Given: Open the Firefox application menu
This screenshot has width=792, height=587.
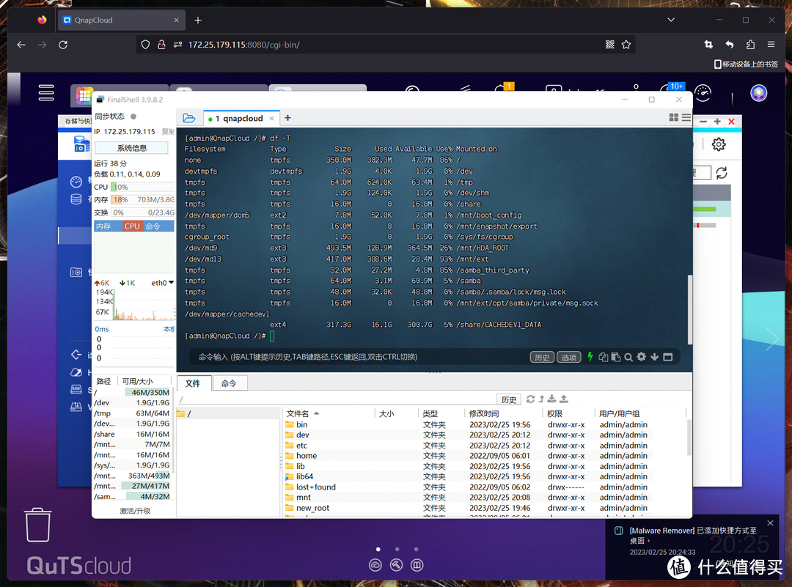Looking at the screenshot, I should pyautogui.click(x=771, y=45).
